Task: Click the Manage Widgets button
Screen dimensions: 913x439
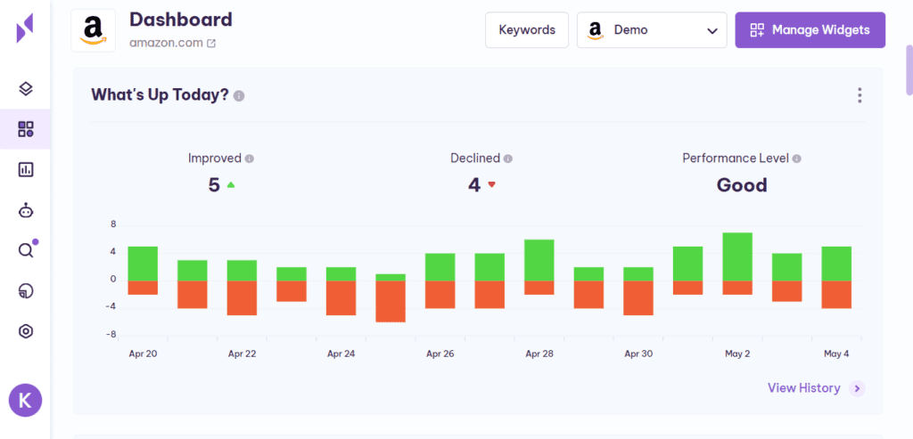Action: tap(810, 30)
